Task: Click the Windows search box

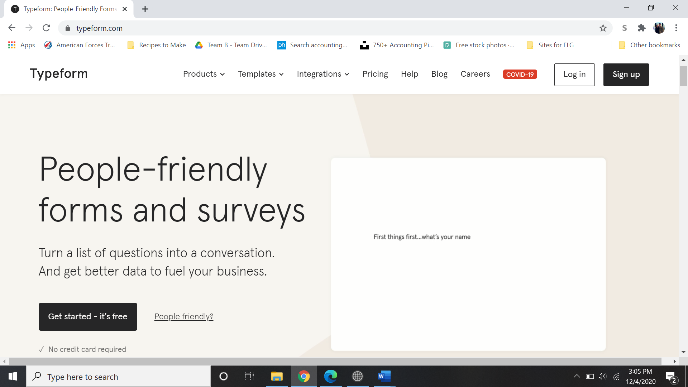Action: coord(118,377)
